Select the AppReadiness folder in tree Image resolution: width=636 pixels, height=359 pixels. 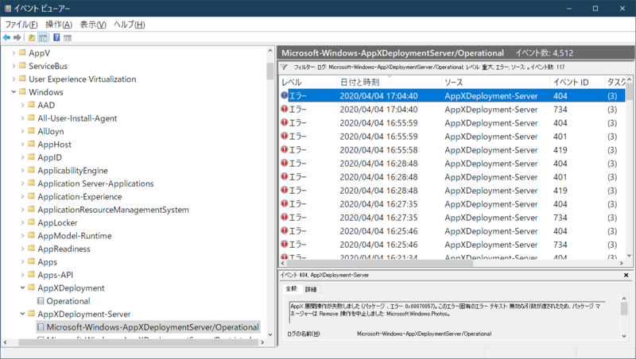click(x=64, y=249)
